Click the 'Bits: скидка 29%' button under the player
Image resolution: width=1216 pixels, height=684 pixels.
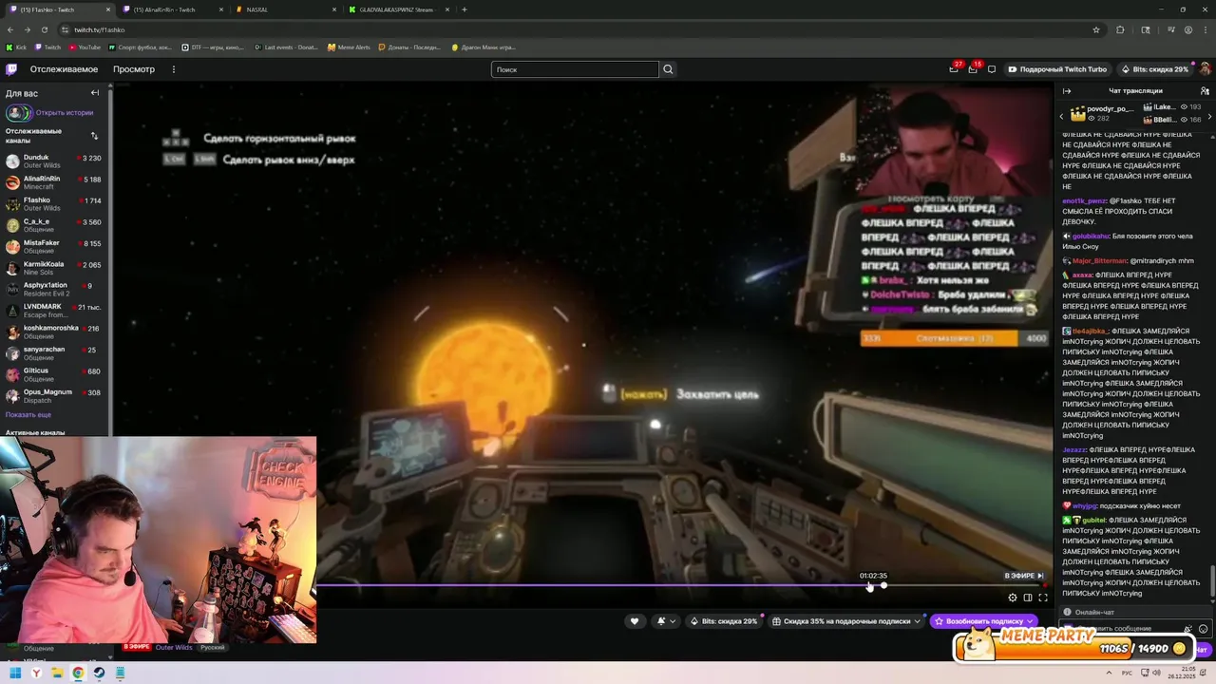pos(723,621)
